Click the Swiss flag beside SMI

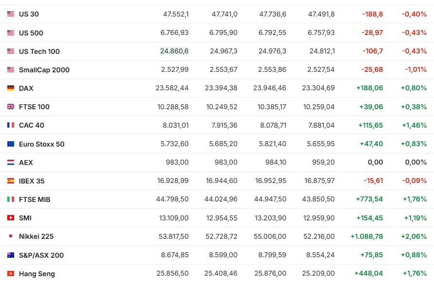coord(11,218)
